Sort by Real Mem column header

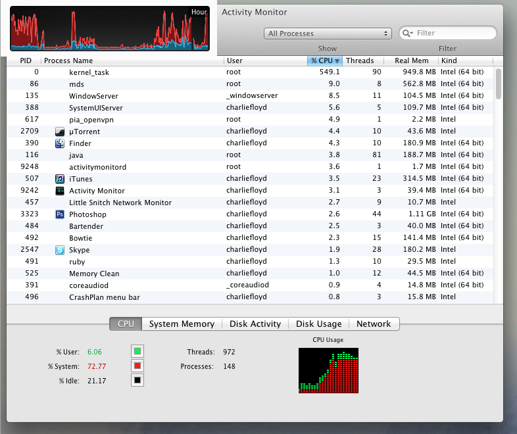pyautogui.click(x=411, y=60)
